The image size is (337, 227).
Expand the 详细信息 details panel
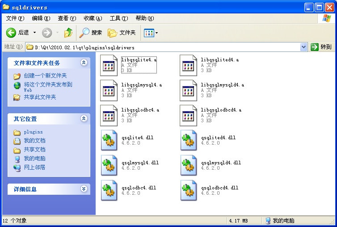[x=84, y=189]
